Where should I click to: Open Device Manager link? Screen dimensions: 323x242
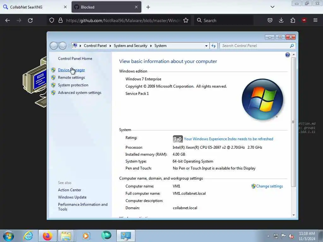tap(71, 70)
